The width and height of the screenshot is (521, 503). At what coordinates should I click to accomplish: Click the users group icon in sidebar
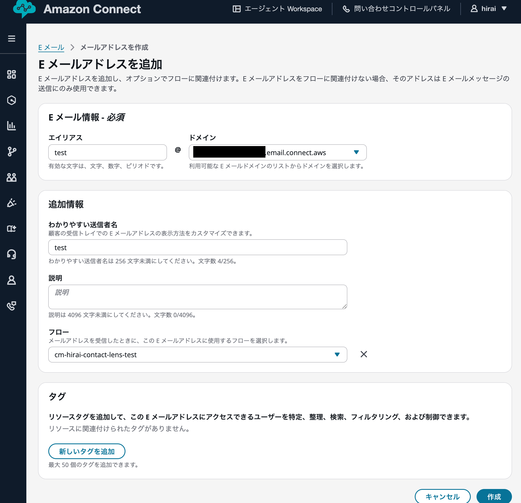tap(12, 177)
